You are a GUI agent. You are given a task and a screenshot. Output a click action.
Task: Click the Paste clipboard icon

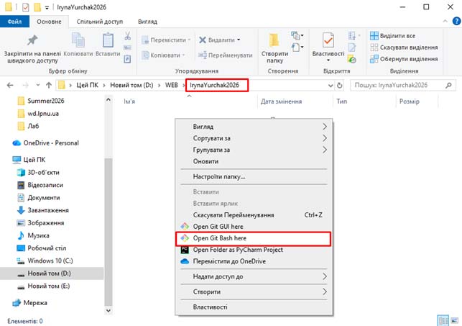108,40
